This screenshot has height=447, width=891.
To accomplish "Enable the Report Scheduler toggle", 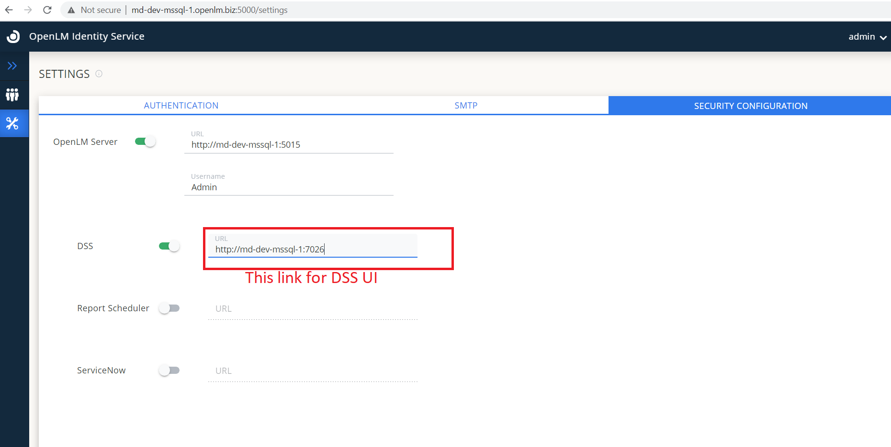I will point(169,308).
